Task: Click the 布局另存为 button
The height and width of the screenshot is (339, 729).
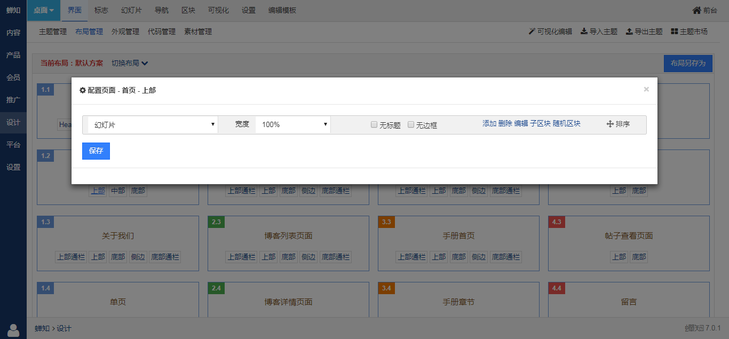Action: coord(688,63)
